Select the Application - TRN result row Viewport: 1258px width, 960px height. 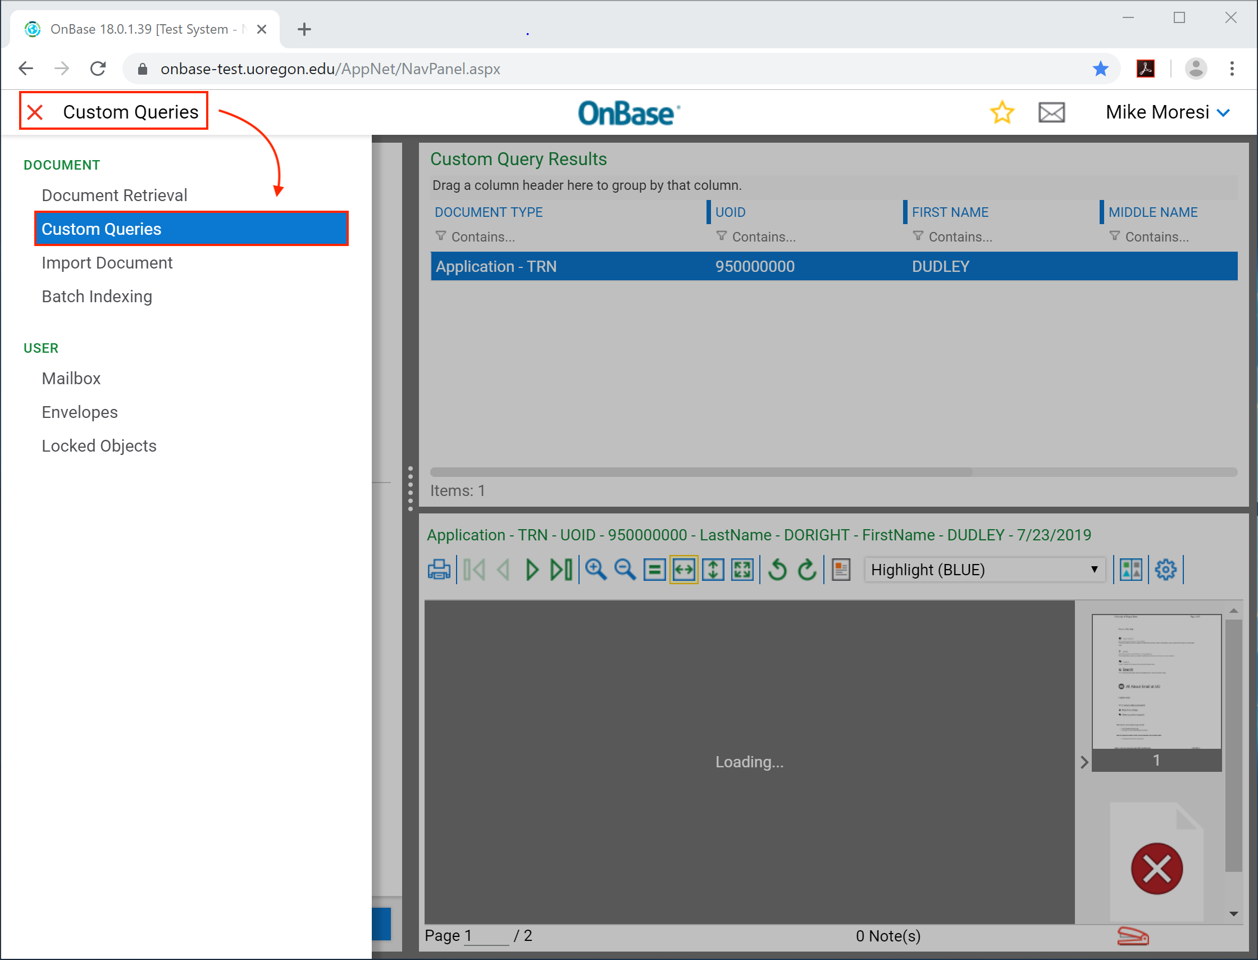point(834,266)
